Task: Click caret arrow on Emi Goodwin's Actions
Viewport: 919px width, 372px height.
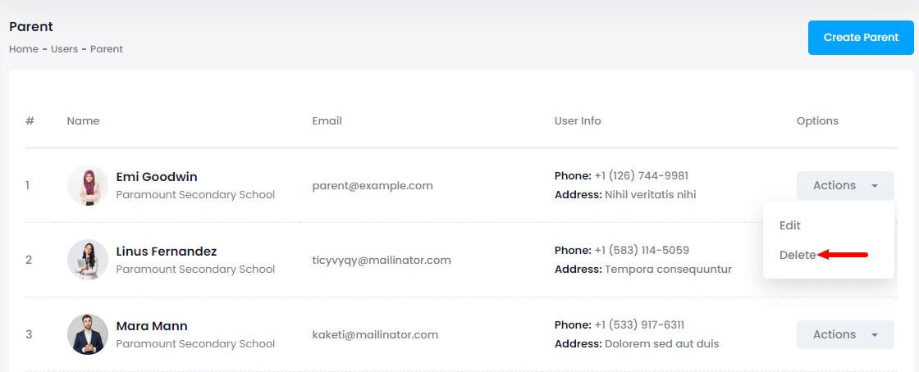Action: pyautogui.click(x=875, y=187)
